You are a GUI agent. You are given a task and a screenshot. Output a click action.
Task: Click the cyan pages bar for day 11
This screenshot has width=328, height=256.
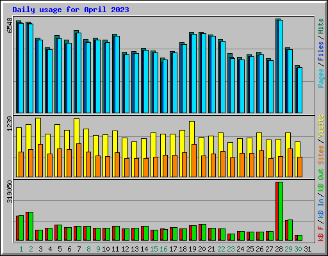[x=117, y=74]
